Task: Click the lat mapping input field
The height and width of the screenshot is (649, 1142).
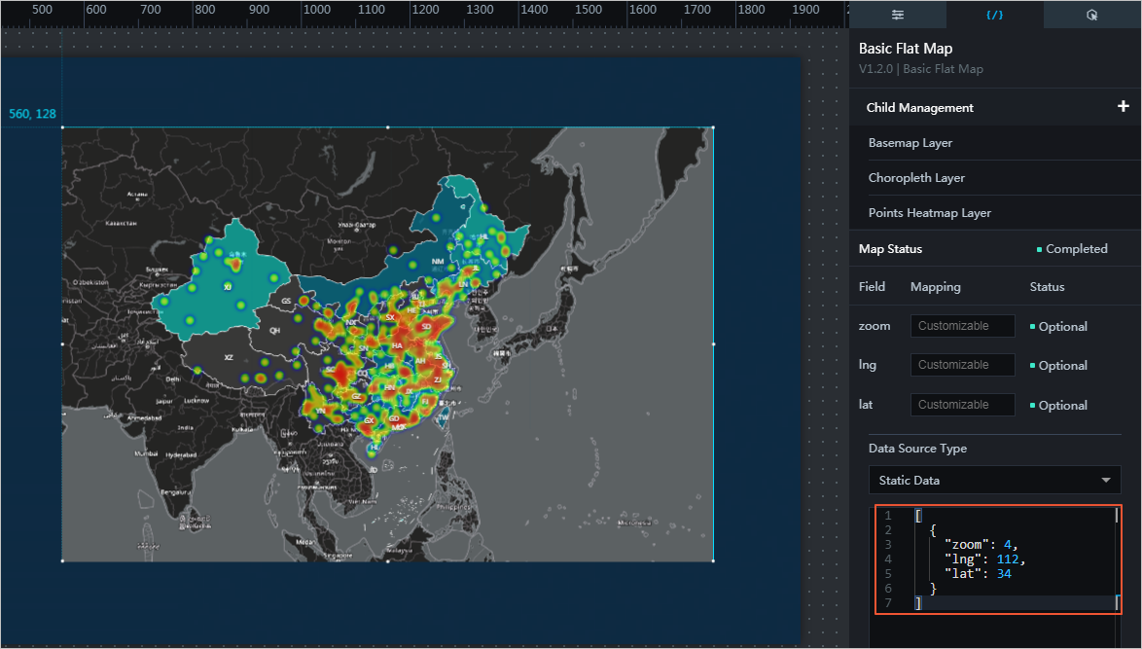Action: click(962, 405)
